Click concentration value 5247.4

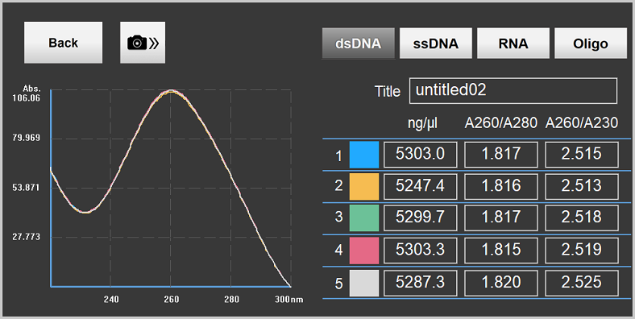pos(421,187)
